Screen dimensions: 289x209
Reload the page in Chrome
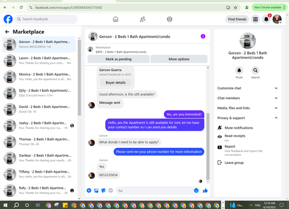[x=21, y=8]
